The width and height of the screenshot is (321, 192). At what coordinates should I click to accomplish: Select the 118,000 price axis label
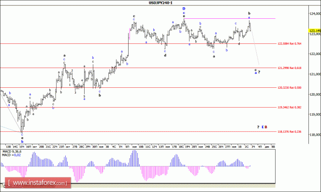(x=315, y=135)
